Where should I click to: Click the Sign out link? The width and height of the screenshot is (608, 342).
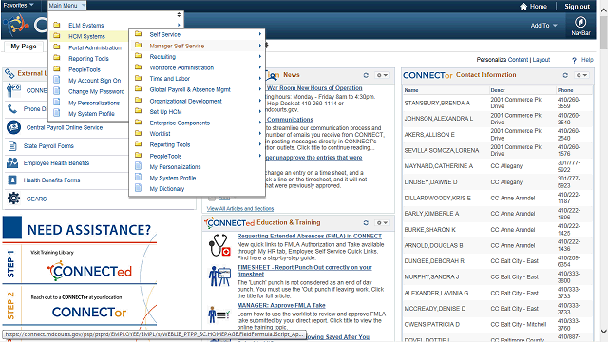[x=577, y=7]
